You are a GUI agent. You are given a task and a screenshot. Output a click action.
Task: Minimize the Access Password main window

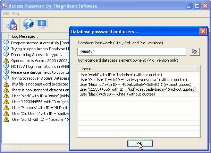tap(189, 6)
